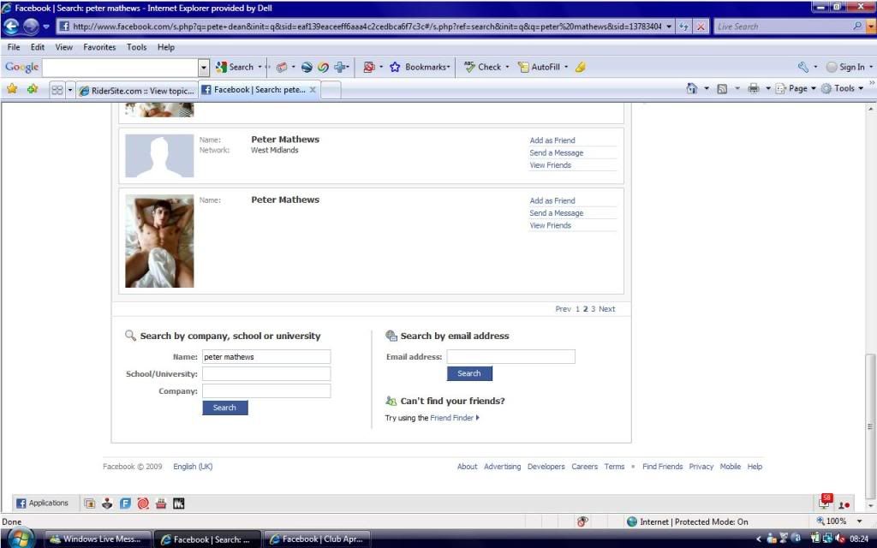Viewport: 877px width, 548px height.
Task: Open the Privacy link in the footer
Action: (701, 467)
